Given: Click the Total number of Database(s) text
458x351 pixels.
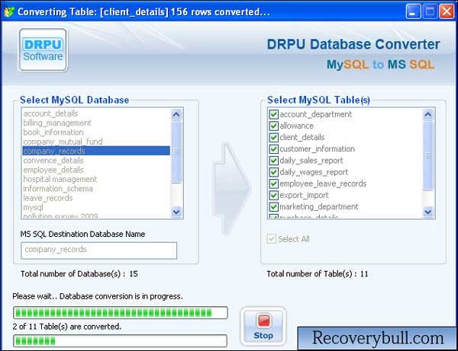Looking at the screenshot, I should [79, 274].
